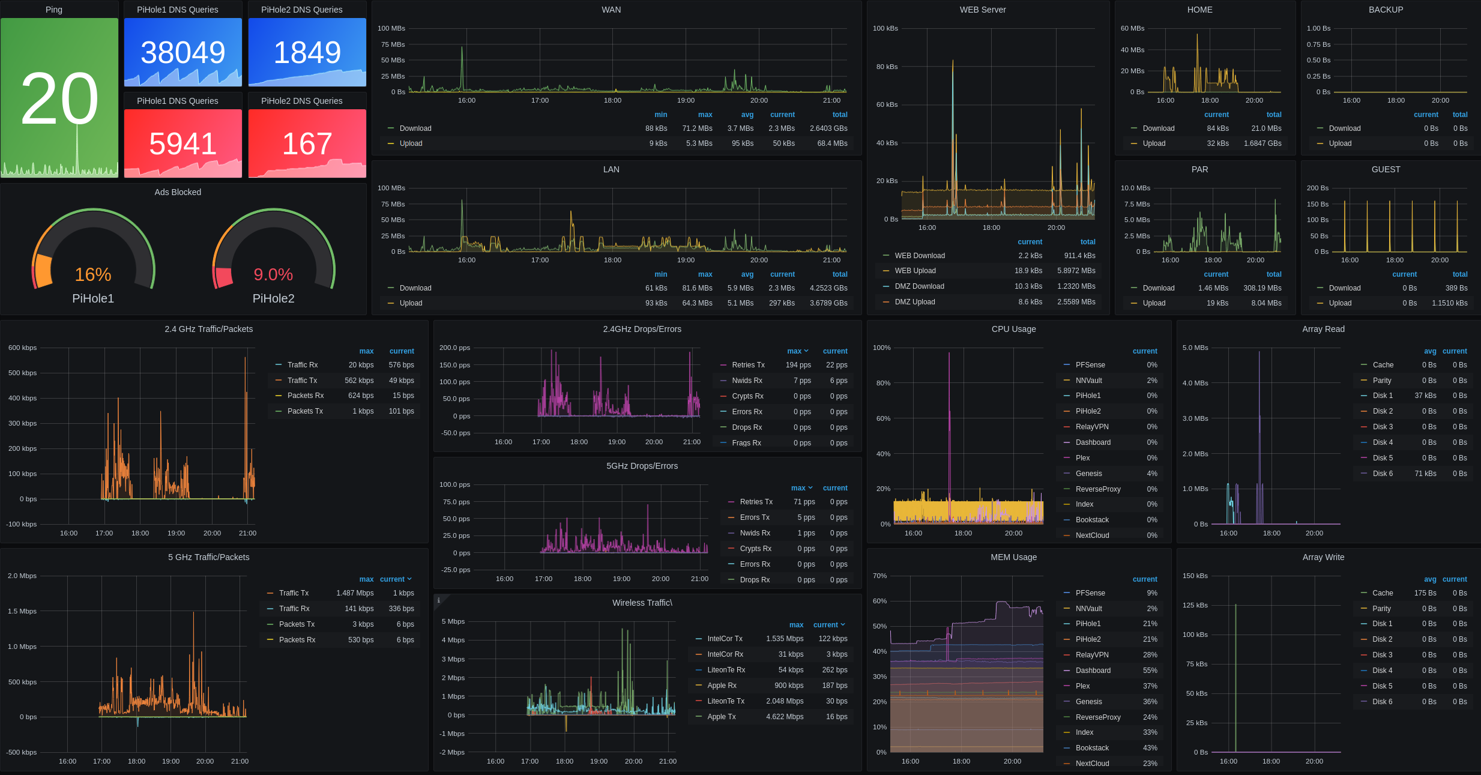Sort 2.4GHz Drops/Errors legend by max column

(x=797, y=351)
